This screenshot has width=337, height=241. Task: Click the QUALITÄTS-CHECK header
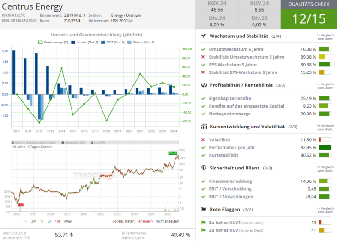(309, 5)
